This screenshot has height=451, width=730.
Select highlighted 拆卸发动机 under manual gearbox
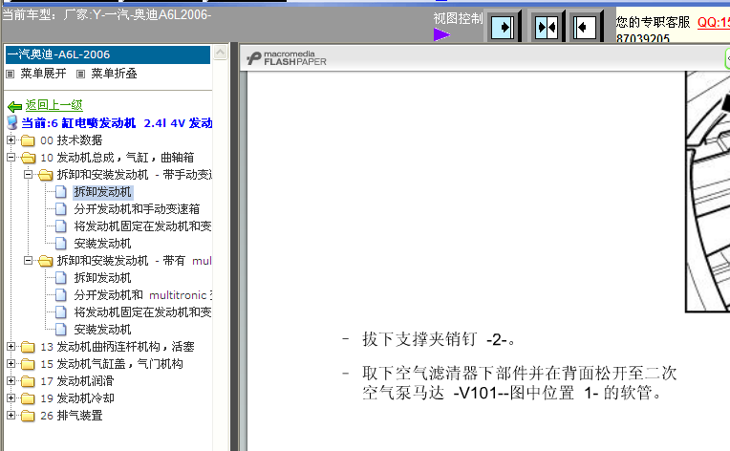click(103, 192)
